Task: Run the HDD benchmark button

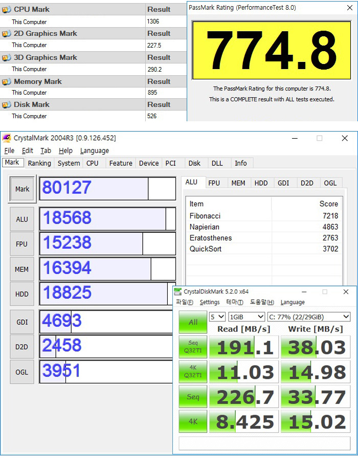Action: point(22,294)
